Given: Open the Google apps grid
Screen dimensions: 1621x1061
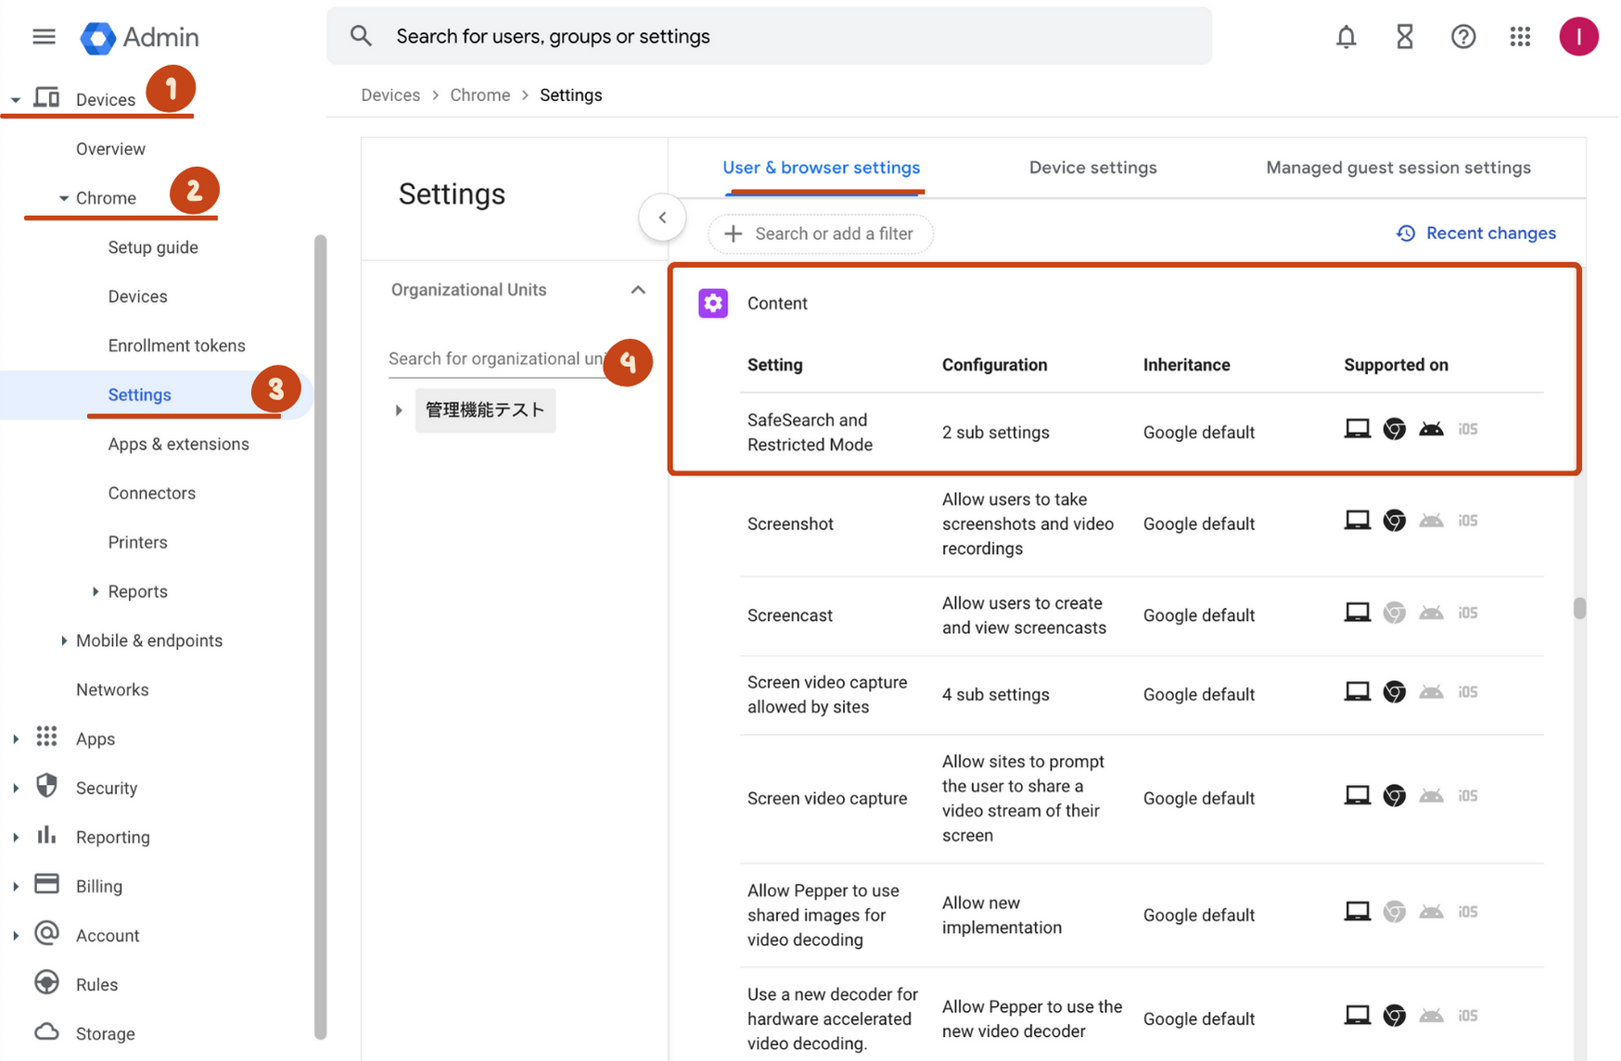Looking at the screenshot, I should (1520, 37).
